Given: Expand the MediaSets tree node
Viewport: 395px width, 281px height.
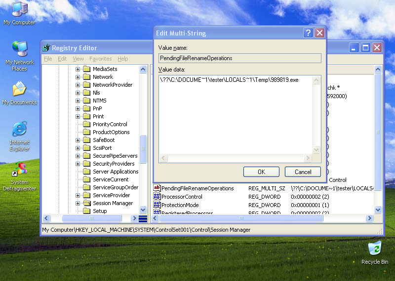Looking at the screenshot, I should 78,69.
